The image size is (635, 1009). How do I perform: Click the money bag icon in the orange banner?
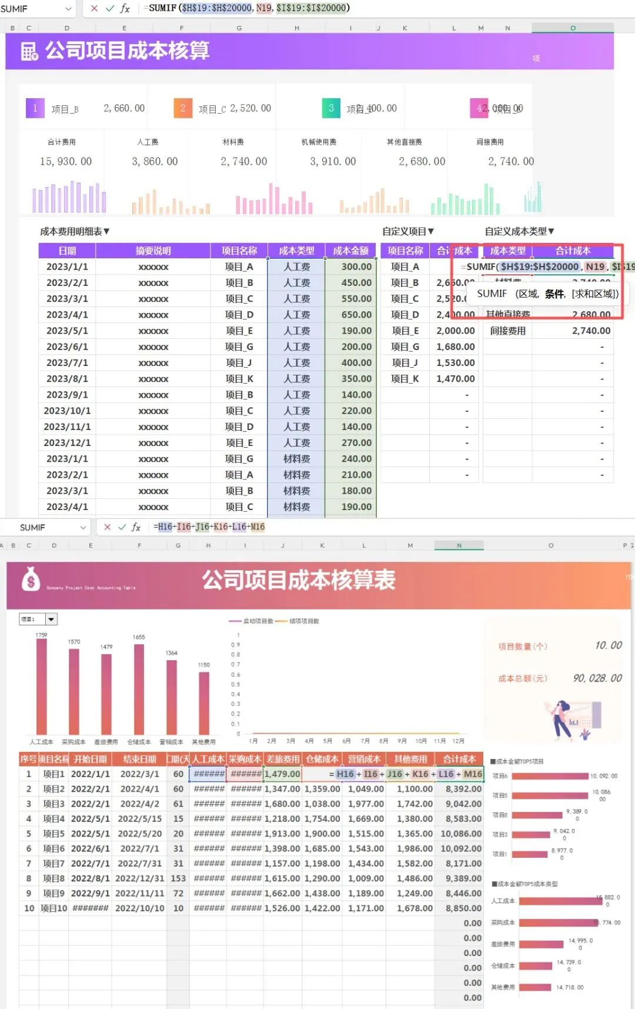tap(31, 579)
